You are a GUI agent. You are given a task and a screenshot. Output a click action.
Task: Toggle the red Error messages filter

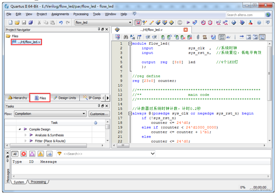coord(24,154)
